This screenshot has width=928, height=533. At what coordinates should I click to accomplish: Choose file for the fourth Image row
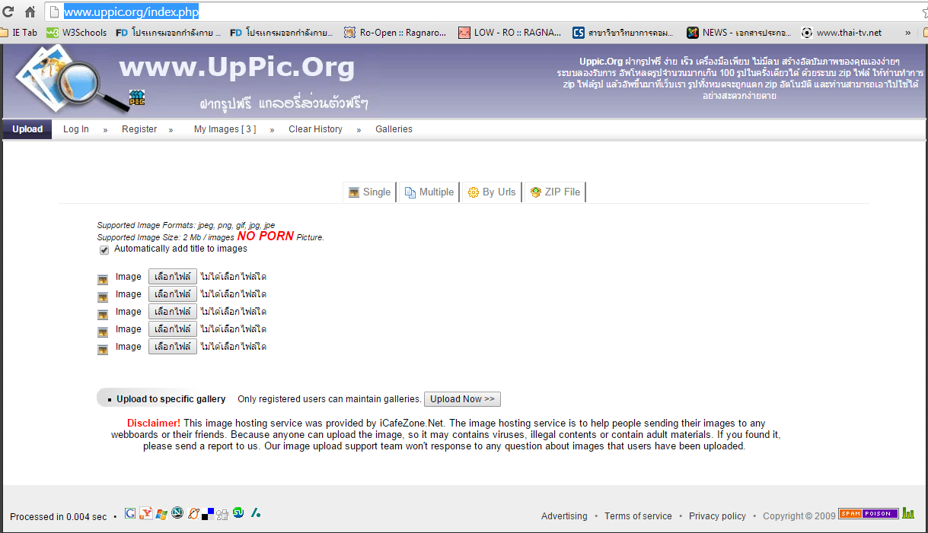pos(173,329)
